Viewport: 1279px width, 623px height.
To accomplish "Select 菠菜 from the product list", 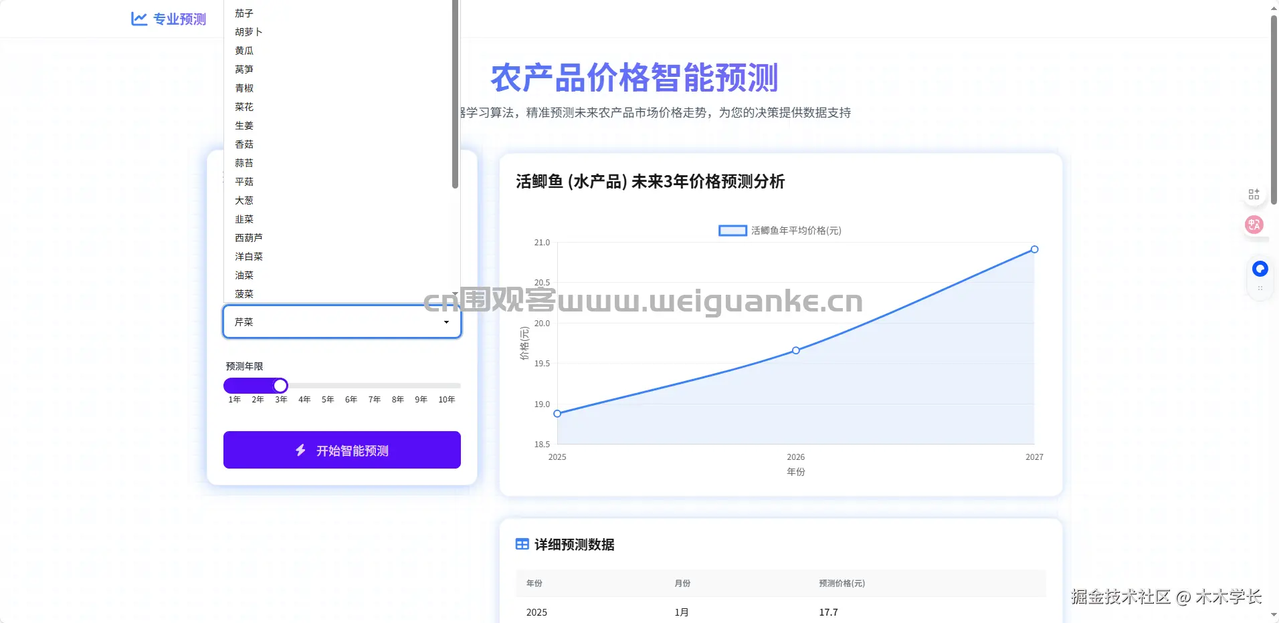I will pyautogui.click(x=245, y=293).
